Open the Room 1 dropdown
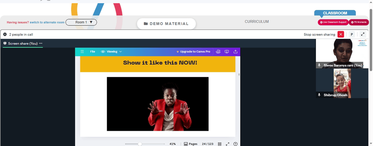The width and height of the screenshot is (373, 146). 81,22
